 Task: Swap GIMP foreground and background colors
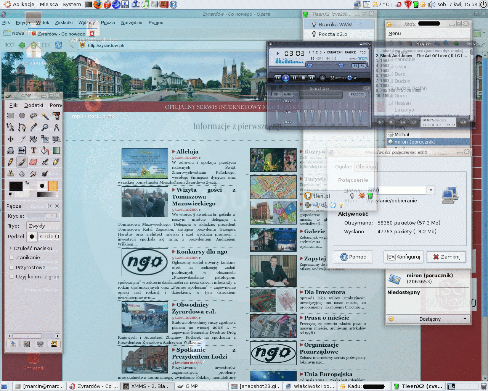pos(27,183)
